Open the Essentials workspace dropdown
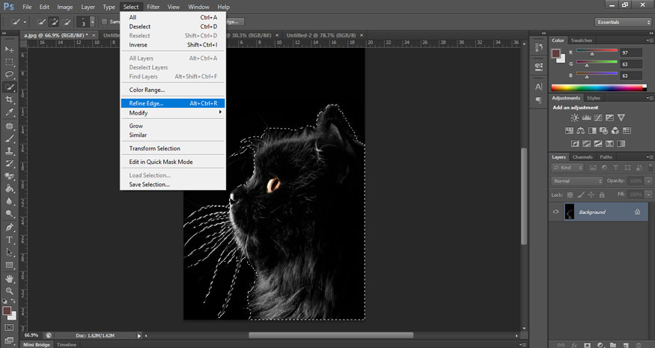This screenshot has width=655, height=348. point(623,22)
